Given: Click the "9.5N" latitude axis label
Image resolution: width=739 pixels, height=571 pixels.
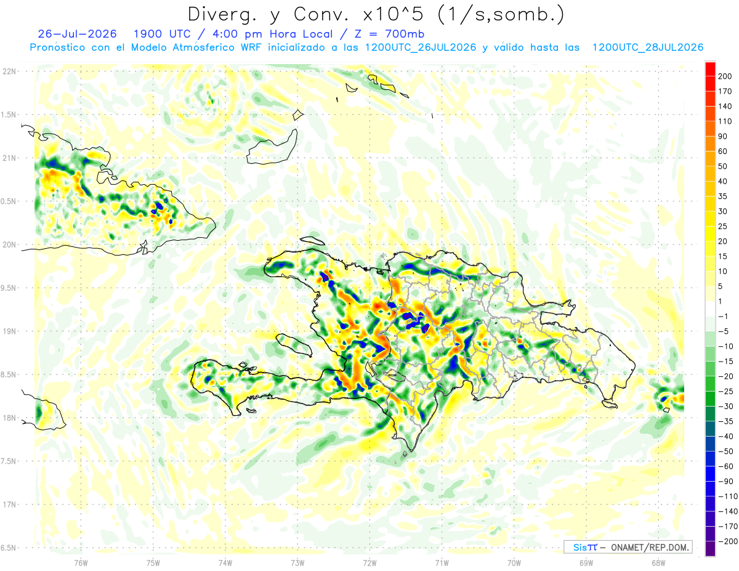Looking at the screenshot, I should (9, 288).
